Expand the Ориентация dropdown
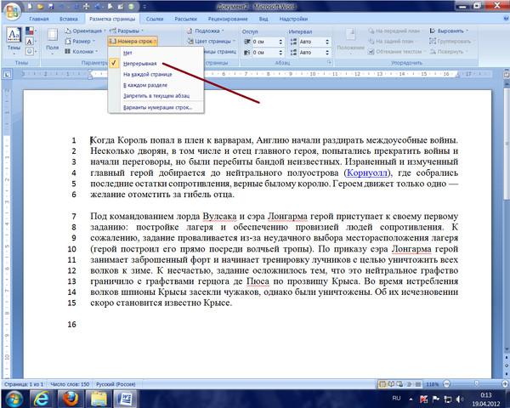This screenshot has width=510, height=408. (x=85, y=31)
